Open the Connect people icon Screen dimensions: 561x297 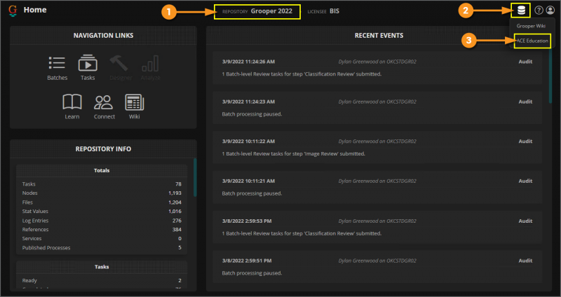pos(104,102)
